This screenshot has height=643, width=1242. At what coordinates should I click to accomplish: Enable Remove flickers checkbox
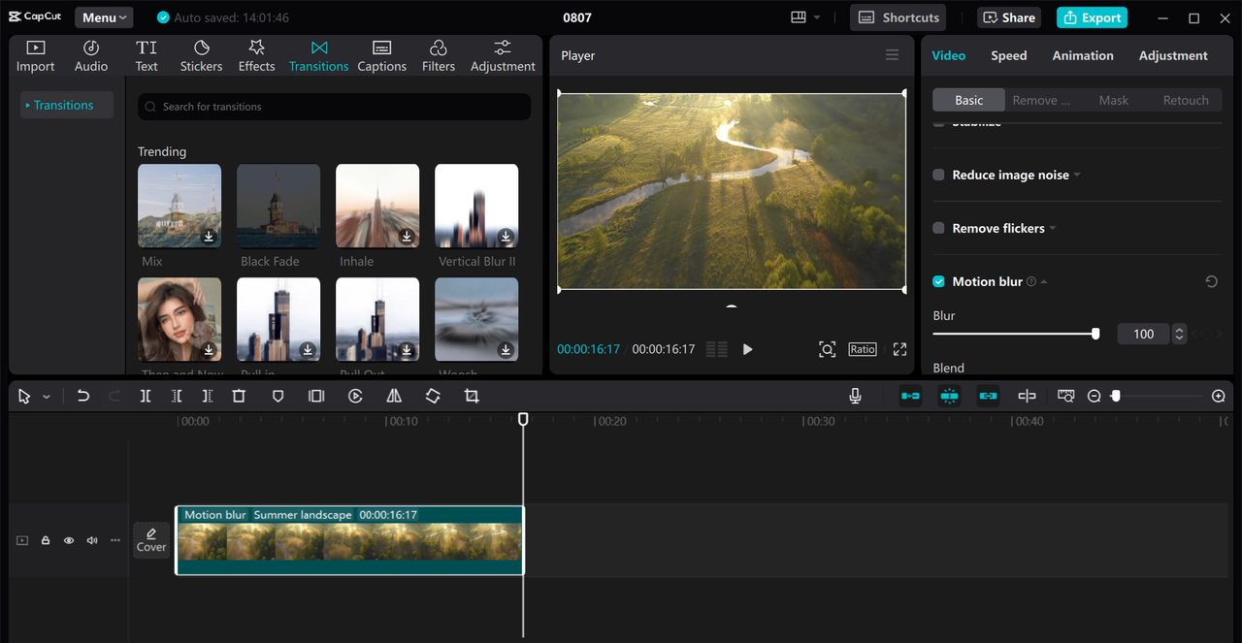[x=938, y=228]
